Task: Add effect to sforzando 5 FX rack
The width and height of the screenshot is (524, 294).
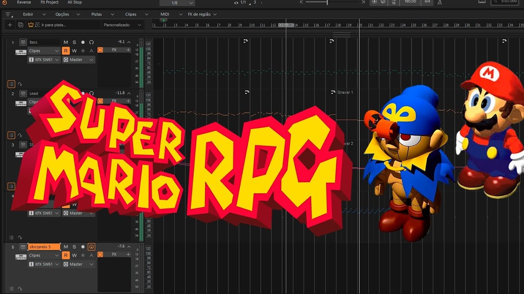Action: click(128, 254)
